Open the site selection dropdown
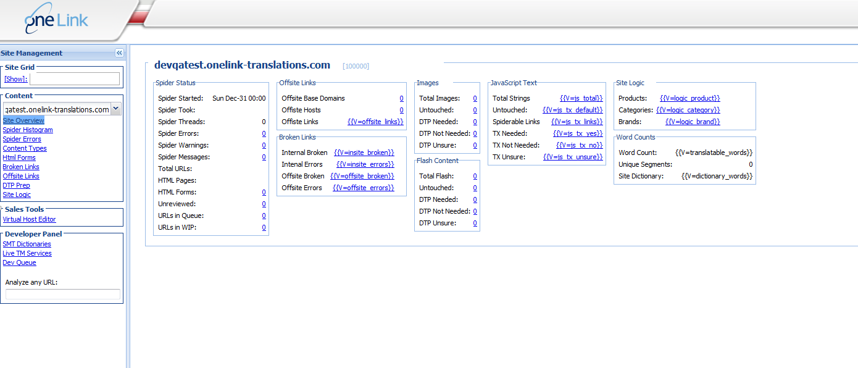This screenshot has height=368, width=858. click(x=116, y=109)
